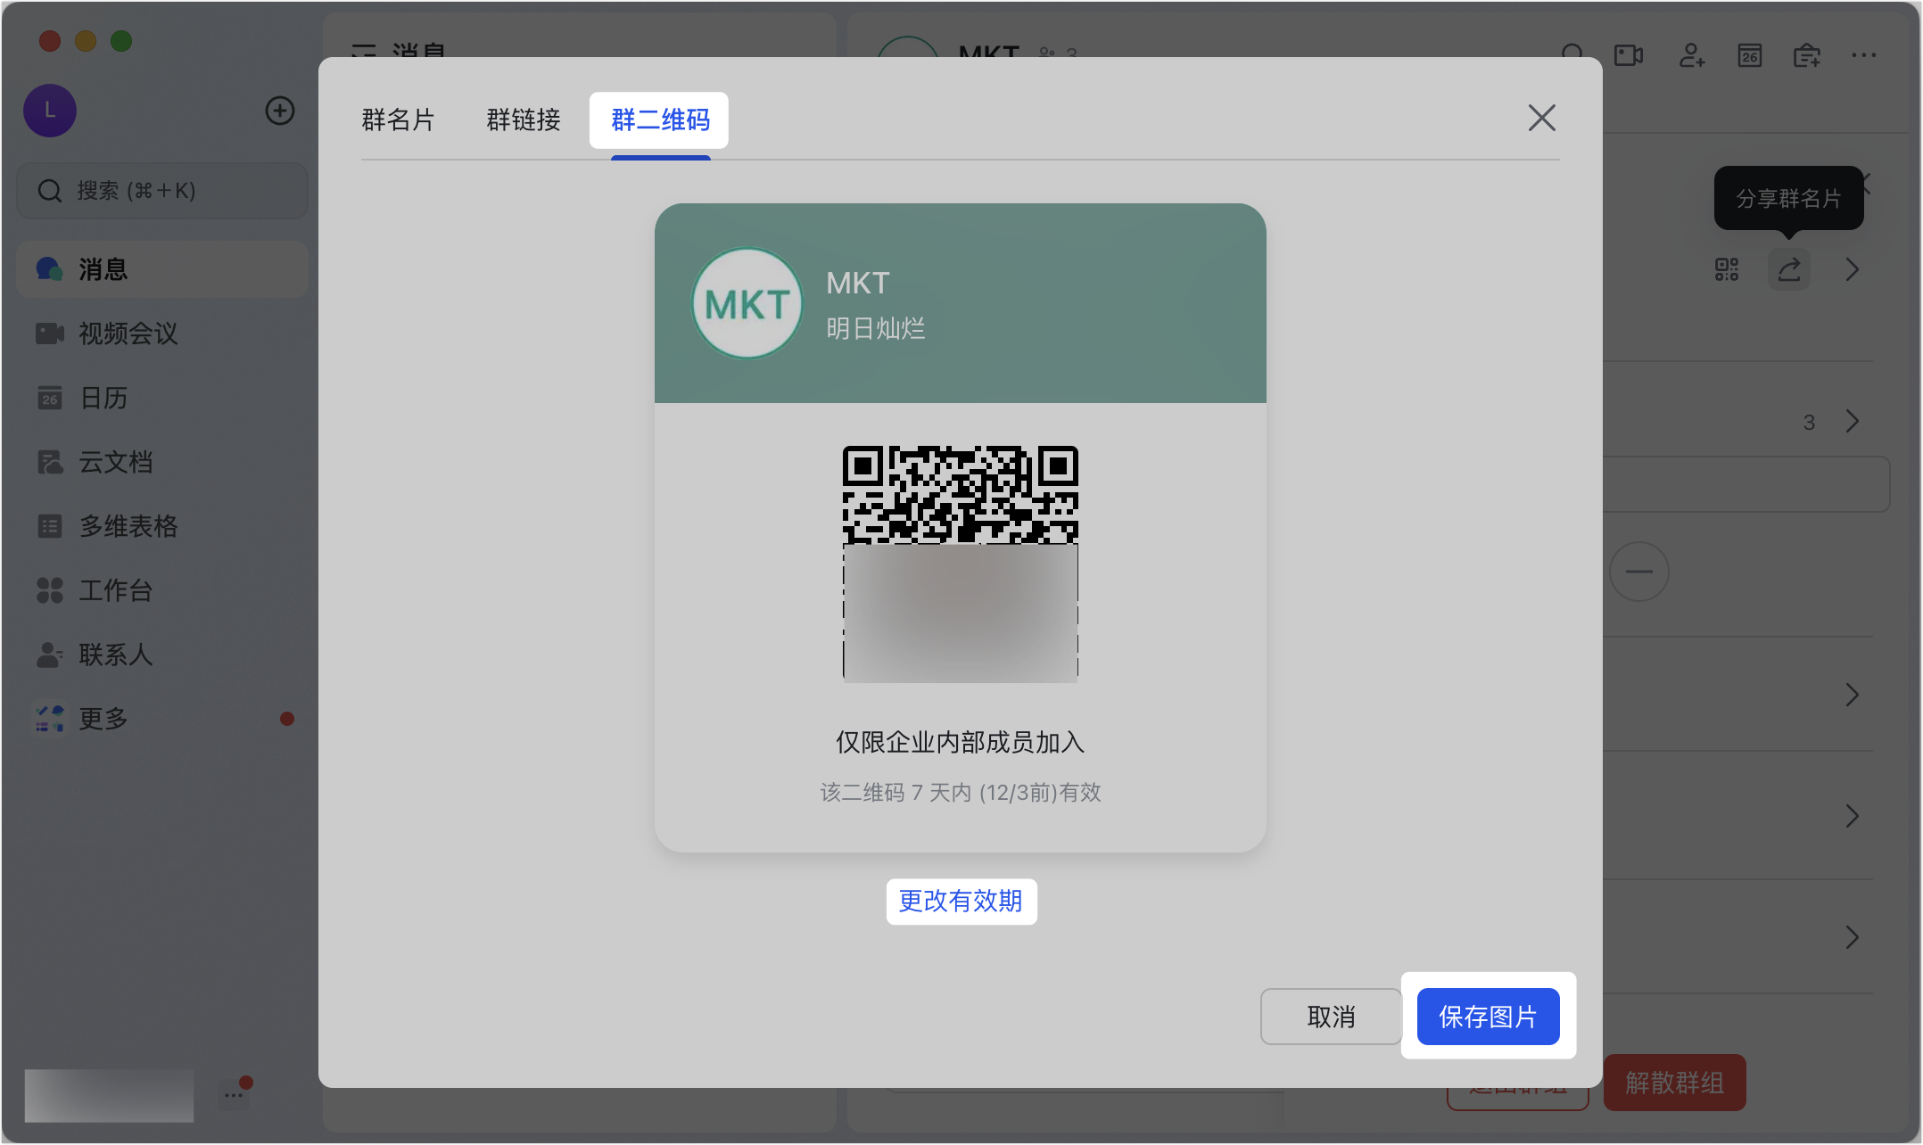Focus the 搜索 search field

(162, 191)
